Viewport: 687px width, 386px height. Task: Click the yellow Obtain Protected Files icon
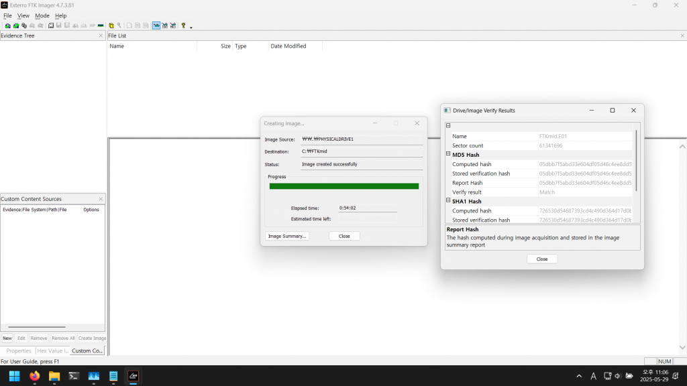(x=111, y=26)
